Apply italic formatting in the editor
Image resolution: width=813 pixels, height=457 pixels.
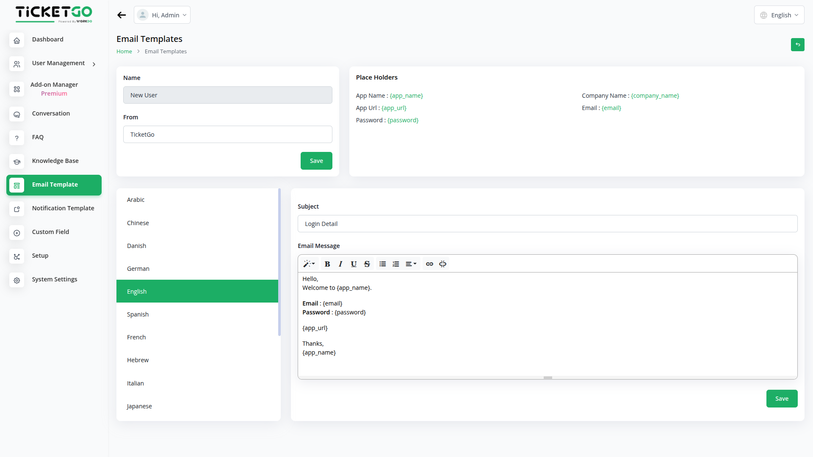point(340,264)
